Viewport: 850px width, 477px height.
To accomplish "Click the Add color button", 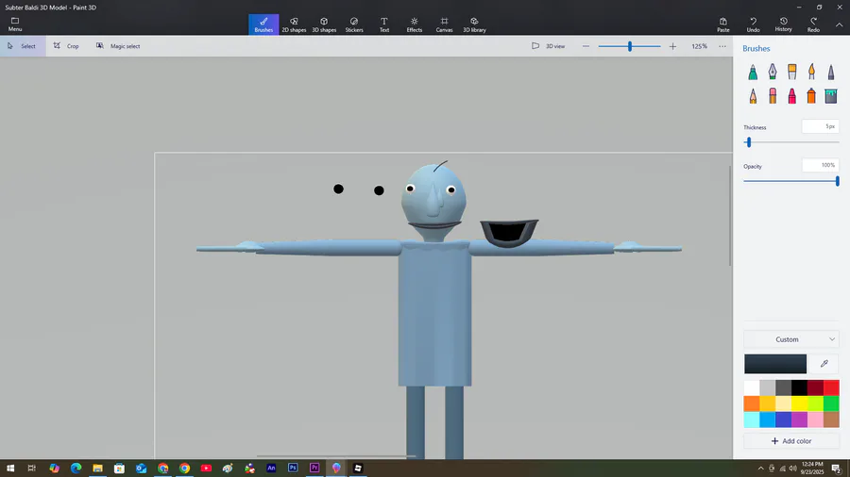I will 790,441.
